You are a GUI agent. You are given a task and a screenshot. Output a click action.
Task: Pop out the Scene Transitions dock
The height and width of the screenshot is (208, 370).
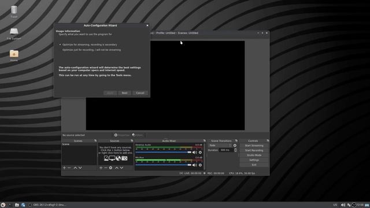pyautogui.click(x=236, y=140)
